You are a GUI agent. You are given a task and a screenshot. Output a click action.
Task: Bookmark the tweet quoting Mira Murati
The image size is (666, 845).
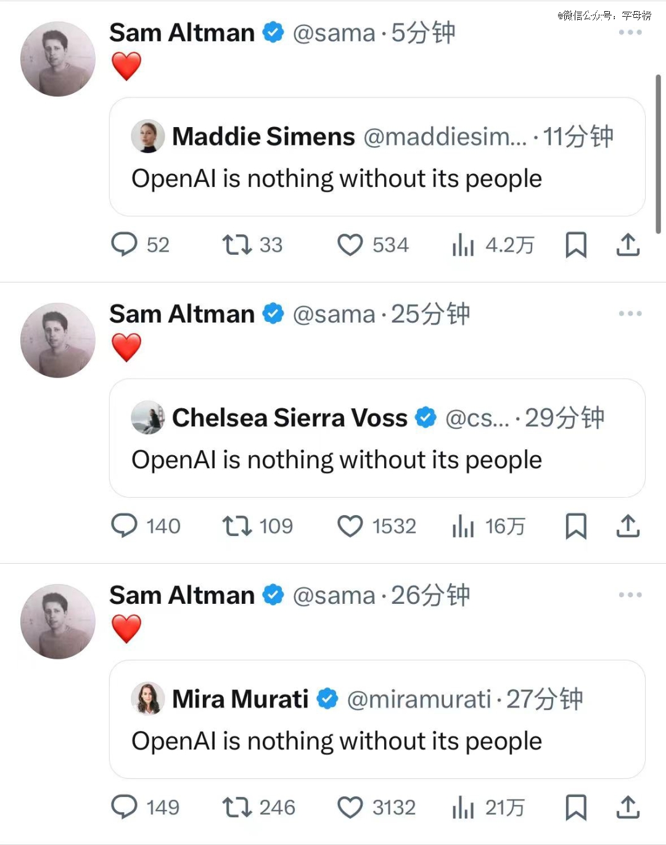point(576,807)
